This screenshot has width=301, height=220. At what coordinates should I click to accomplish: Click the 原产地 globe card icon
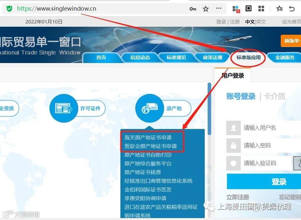[149, 108]
